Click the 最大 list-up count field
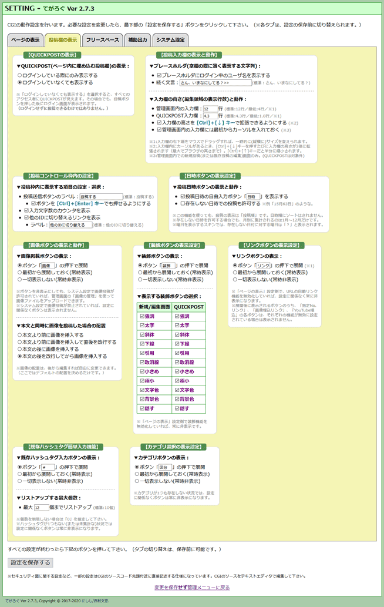Screen dimensions: 384x607 41,508
